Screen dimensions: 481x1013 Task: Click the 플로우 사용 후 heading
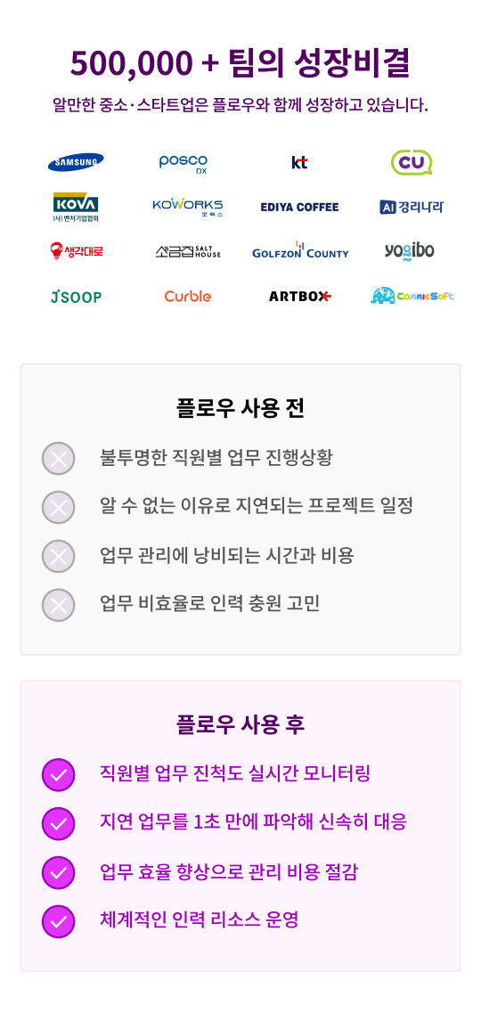[x=240, y=725]
